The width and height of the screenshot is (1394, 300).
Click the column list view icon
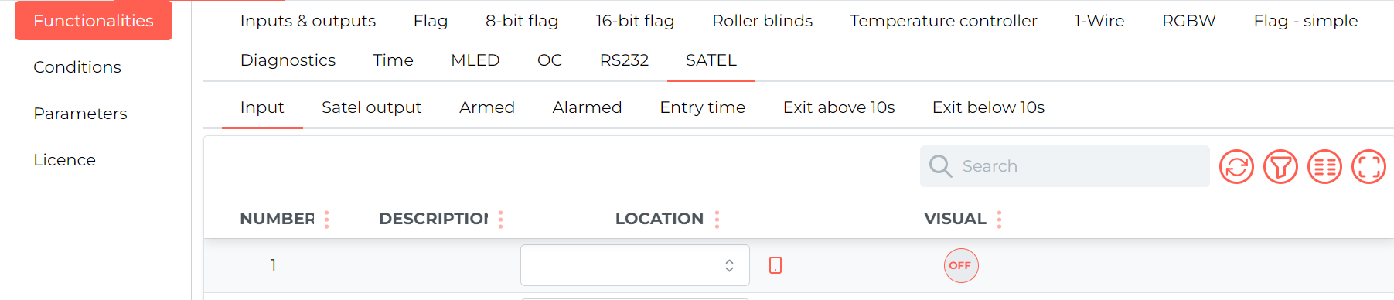click(x=1324, y=166)
